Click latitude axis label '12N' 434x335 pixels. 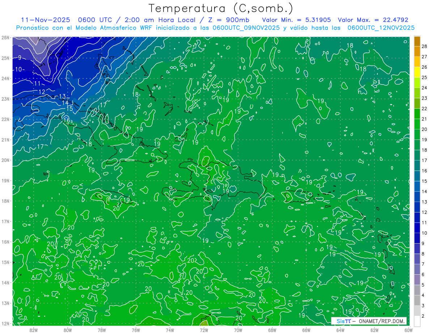5,323
